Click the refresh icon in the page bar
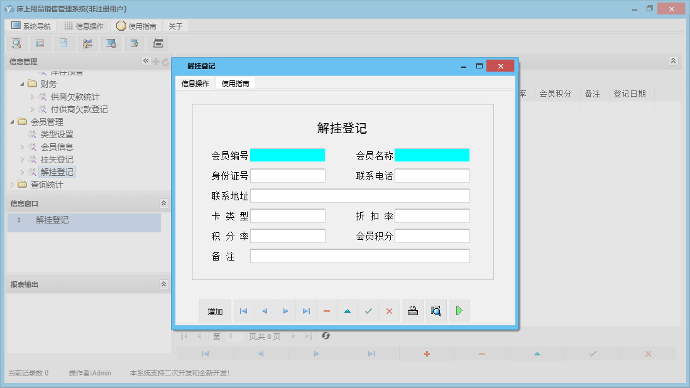The image size is (690, 388). 326,337
